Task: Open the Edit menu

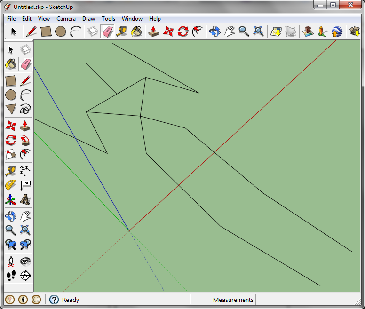Action: (x=26, y=19)
